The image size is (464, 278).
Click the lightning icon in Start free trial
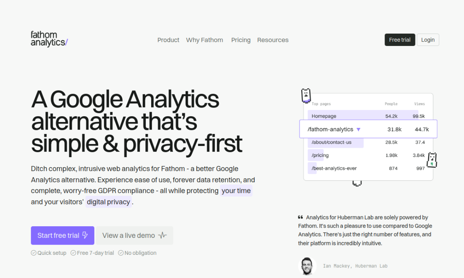(x=85, y=235)
